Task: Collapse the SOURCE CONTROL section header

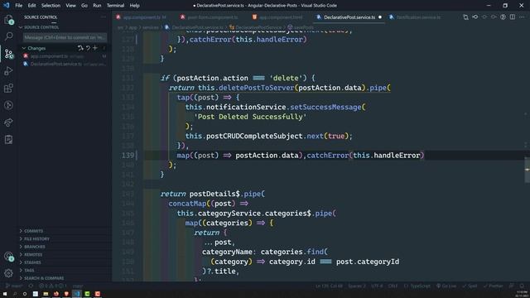Action: (x=40, y=27)
